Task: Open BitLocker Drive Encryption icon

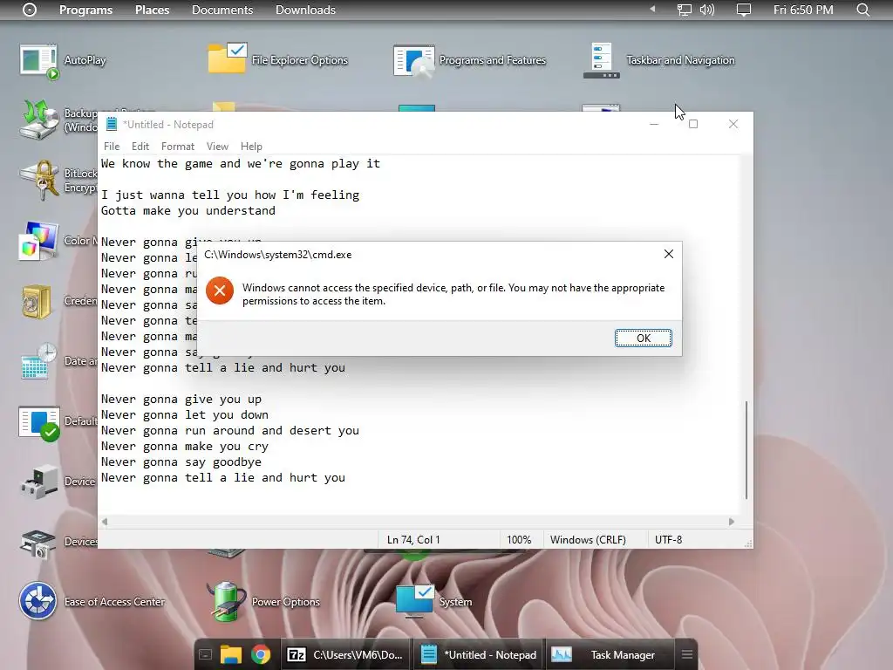Action: coord(38,180)
